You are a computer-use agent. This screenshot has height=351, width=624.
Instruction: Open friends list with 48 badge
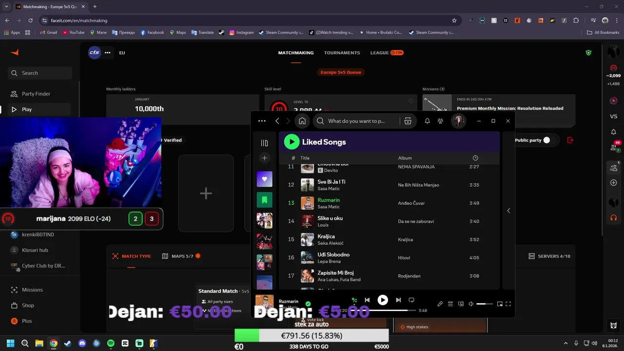click(614, 147)
